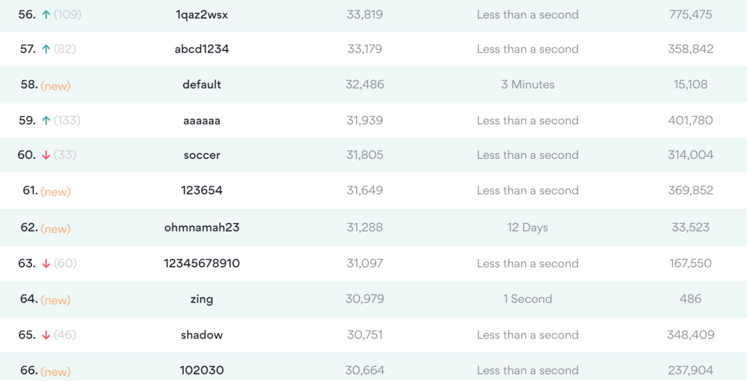This screenshot has width=747, height=382.
Task: Click the count 775,475
Action: [690, 15]
